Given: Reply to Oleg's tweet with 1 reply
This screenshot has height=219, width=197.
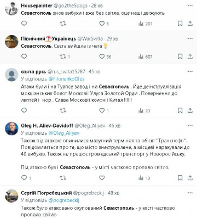Looking at the screenshot, I should [26, 178].
